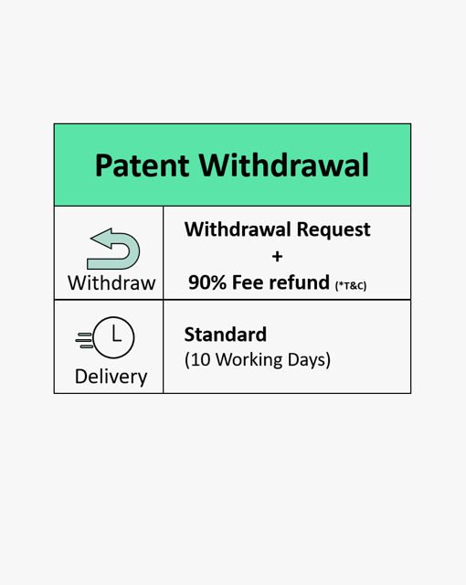Click the green U-turn withdraw arrow icon
This screenshot has height=585, width=466.
pos(113,249)
